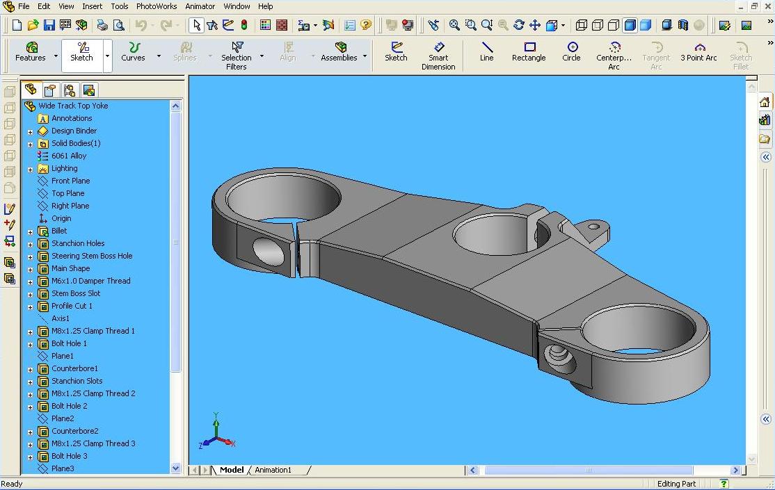This screenshot has height=490, width=775.
Task: Click the Save icon in toolbar
Action: [x=49, y=25]
